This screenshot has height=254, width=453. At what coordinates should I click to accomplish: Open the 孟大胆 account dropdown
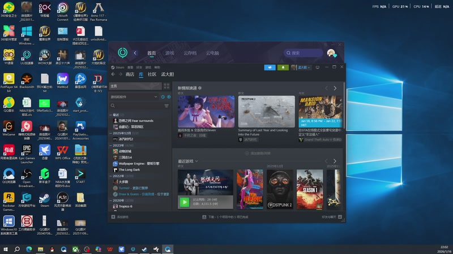click(301, 67)
